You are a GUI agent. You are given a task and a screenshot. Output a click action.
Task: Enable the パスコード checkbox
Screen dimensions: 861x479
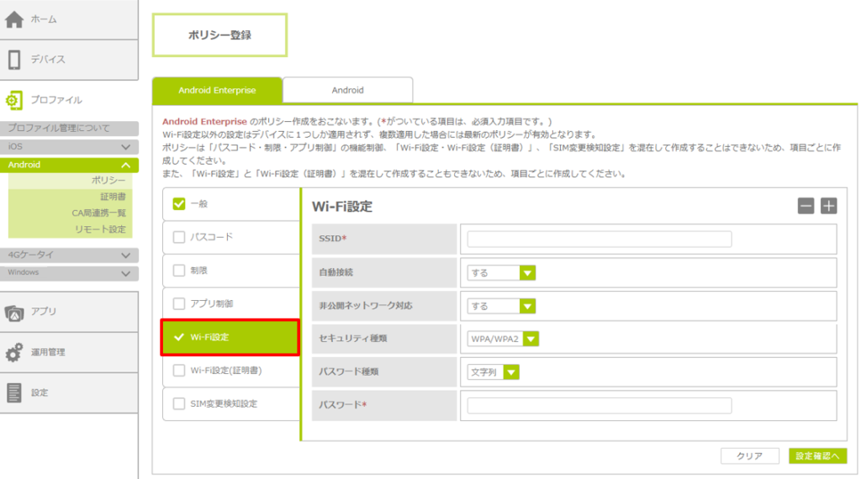pos(178,237)
